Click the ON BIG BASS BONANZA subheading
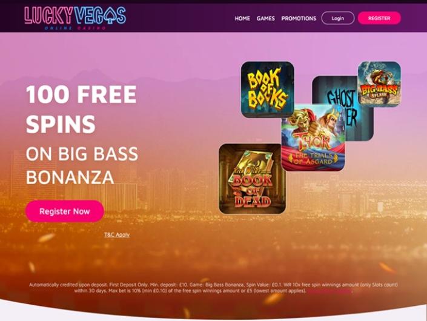Screen dimensions: 427x321 coord(82,165)
